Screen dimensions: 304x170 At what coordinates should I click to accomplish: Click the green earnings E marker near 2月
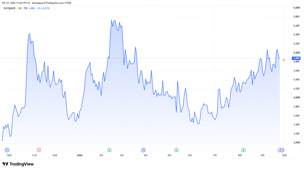109,150
